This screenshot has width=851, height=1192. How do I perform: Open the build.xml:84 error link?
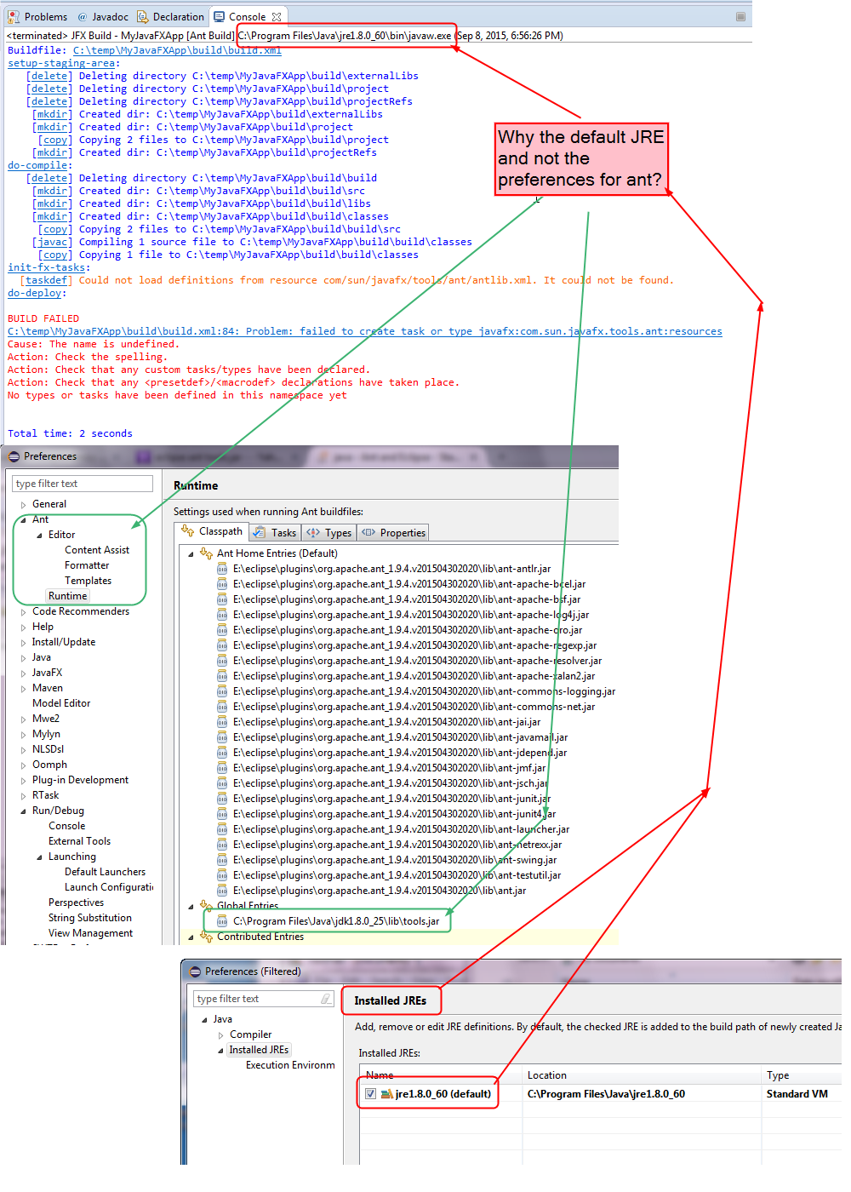tap(365, 331)
